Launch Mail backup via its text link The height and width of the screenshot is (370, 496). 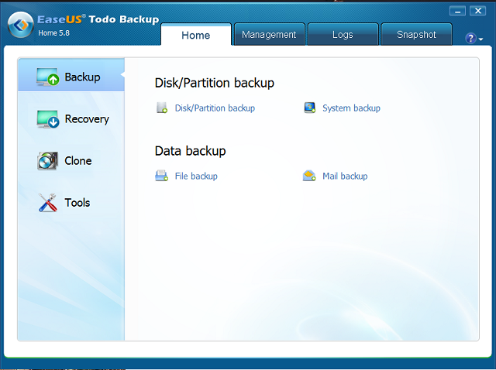pyautogui.click(x=345, y=176)
